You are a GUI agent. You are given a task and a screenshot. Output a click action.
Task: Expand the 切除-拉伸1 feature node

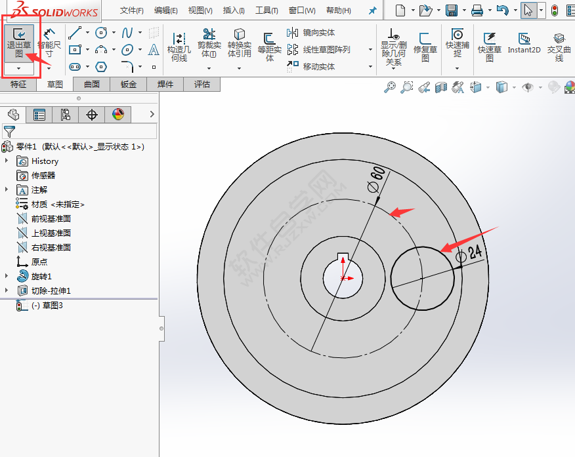click(6, 290)
